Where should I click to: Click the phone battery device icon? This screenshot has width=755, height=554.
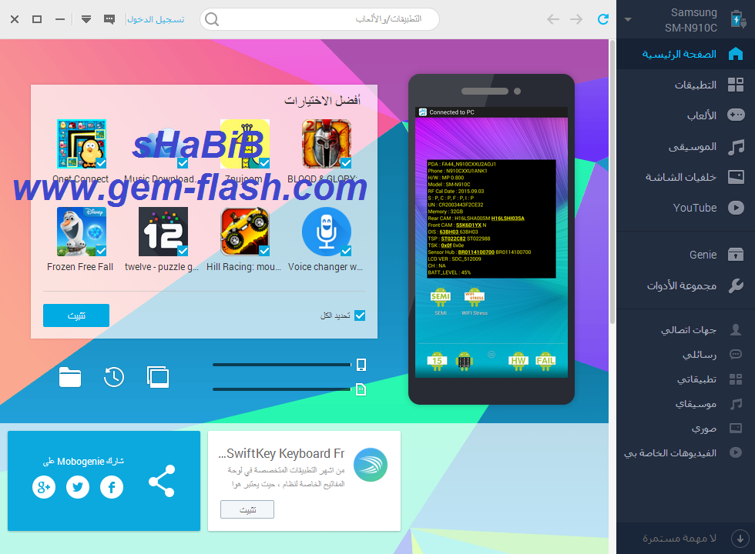click(x=738, y=19)
